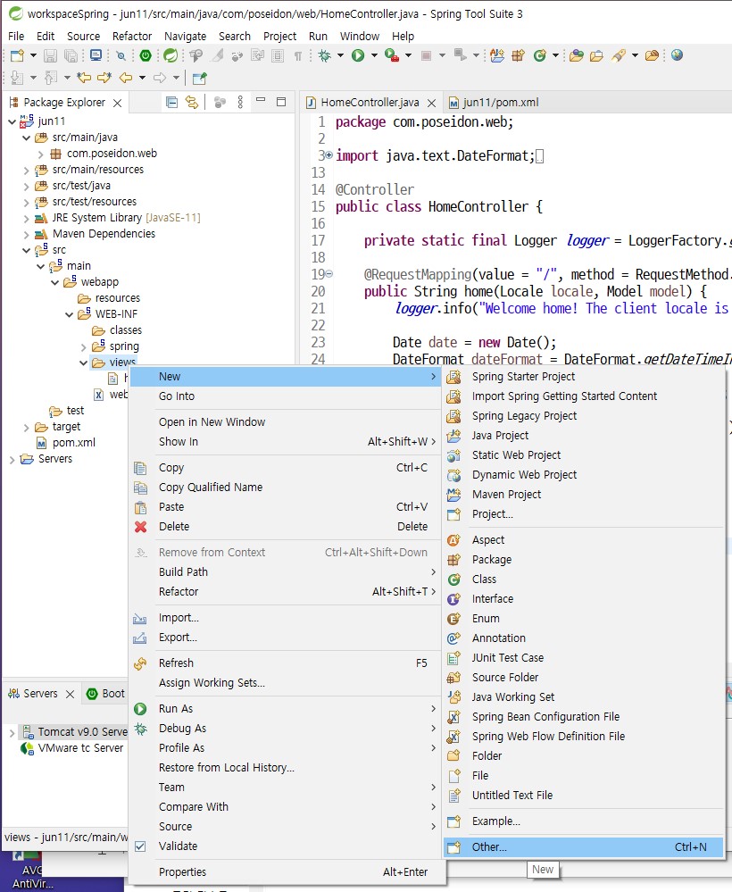Open the Run button dropdown arrow
This screenshot has height=892, width=732.
(374, 55)
